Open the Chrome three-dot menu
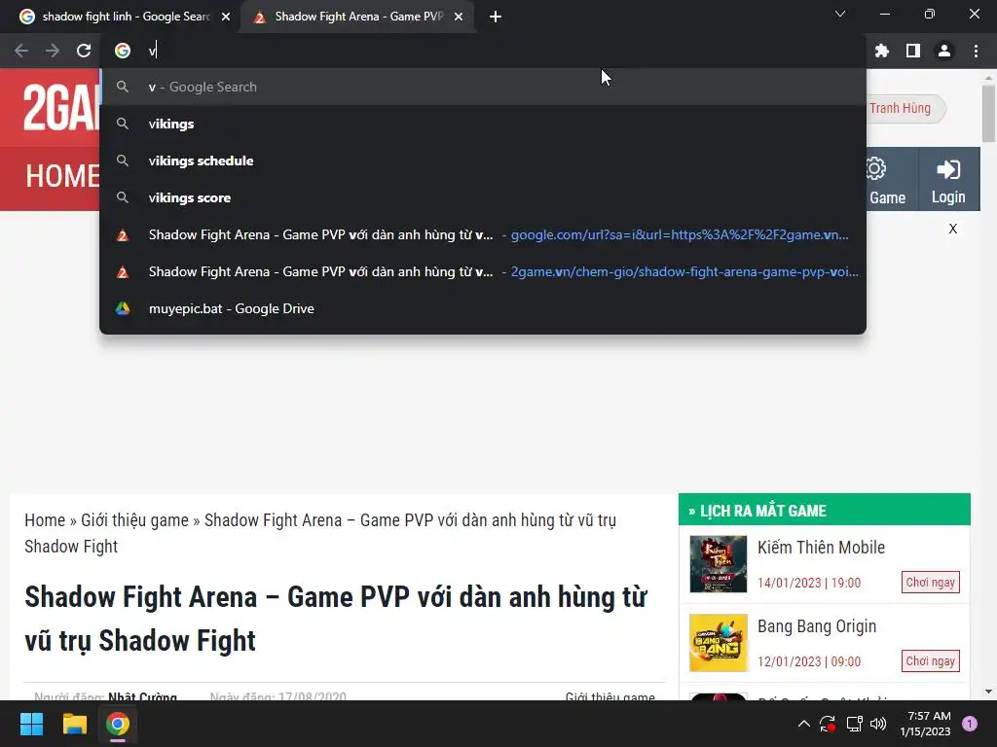The image size is (997, 747). [976, 51]
